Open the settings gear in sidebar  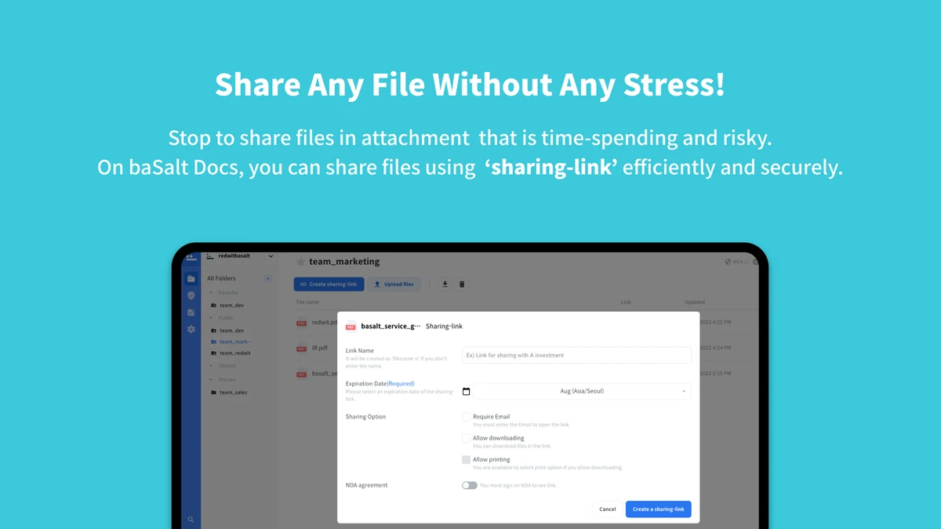(191, 329)
